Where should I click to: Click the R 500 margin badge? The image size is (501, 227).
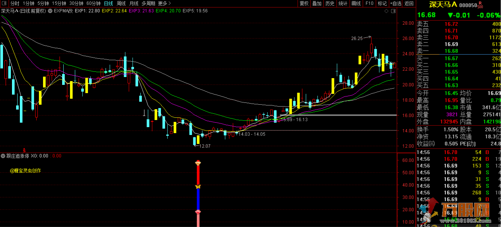coord(480,5)
